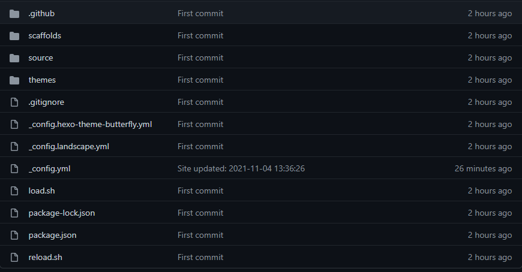This screenshot has width=522, height=272.
Task: Open _config.hexo-theme-butterfly.yml file
Action: (x=90, y=125)
